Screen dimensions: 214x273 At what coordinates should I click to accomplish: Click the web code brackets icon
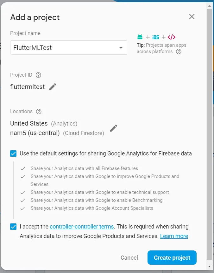(171, 37)
